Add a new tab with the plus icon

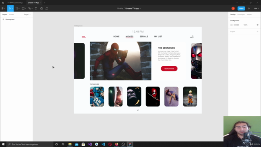(x=44, y=3)
